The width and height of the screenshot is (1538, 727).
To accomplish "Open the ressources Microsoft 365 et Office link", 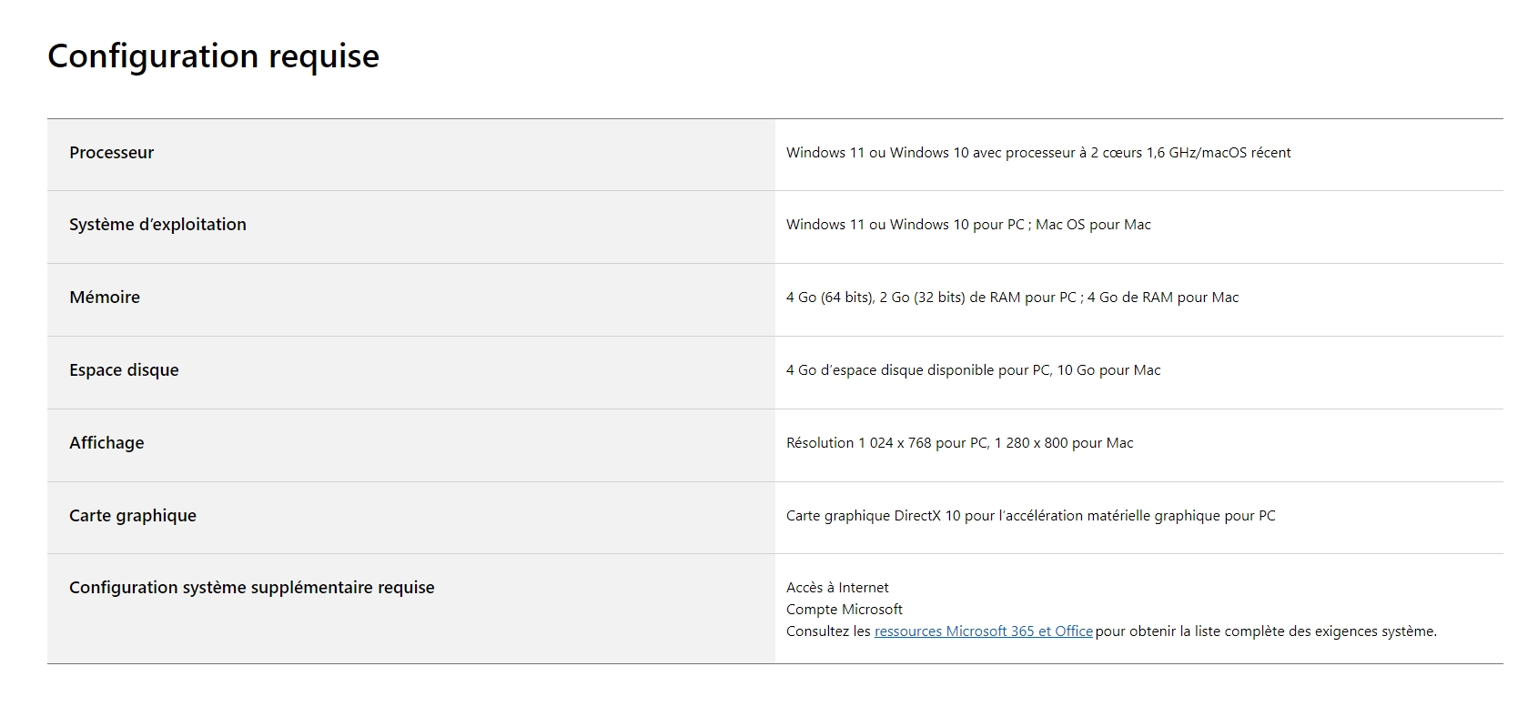I will pos(983,631).
